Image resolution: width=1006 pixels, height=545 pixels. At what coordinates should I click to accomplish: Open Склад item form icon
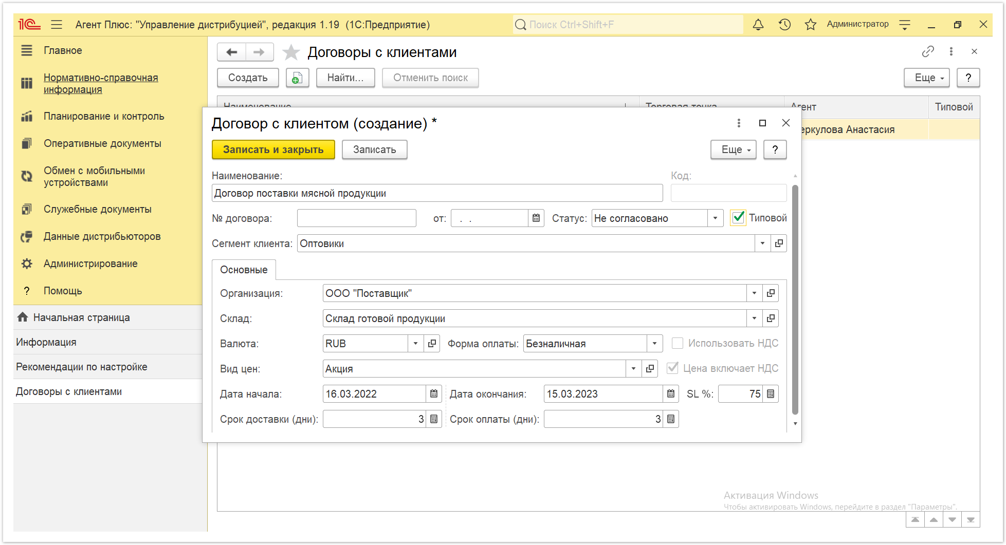pyautogui.click(x=771, y=318)
